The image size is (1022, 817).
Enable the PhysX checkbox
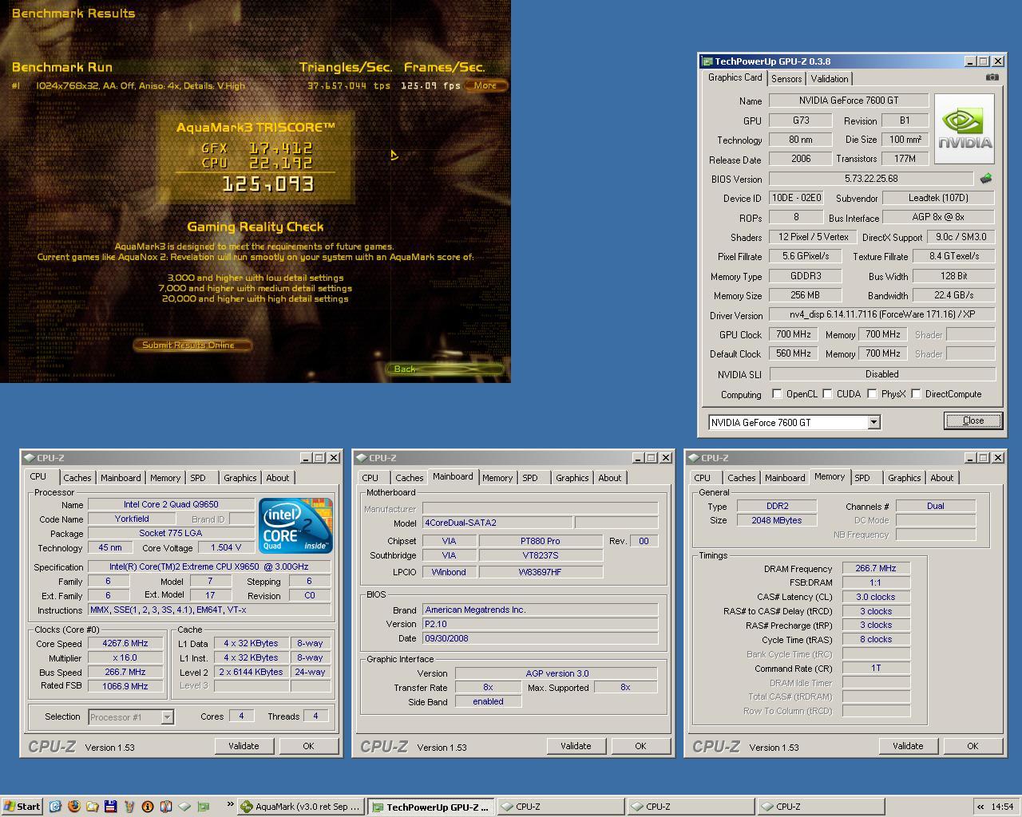coord(872,393)
